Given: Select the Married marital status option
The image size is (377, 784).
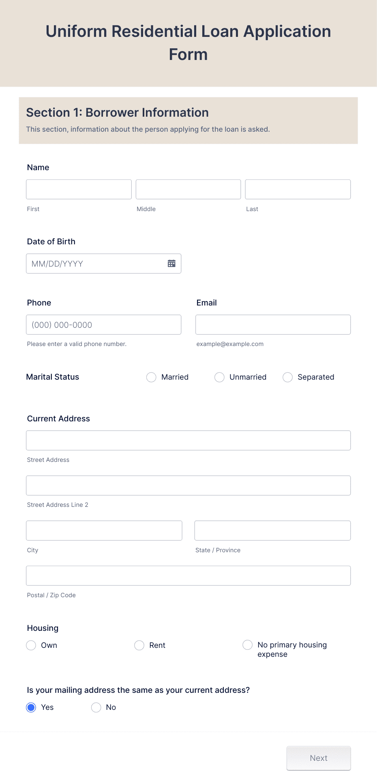Looking at the screenshot, I should click(x=151, y=377).
